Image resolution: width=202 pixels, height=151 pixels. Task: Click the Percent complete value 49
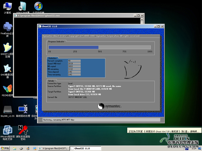point(74,61)
